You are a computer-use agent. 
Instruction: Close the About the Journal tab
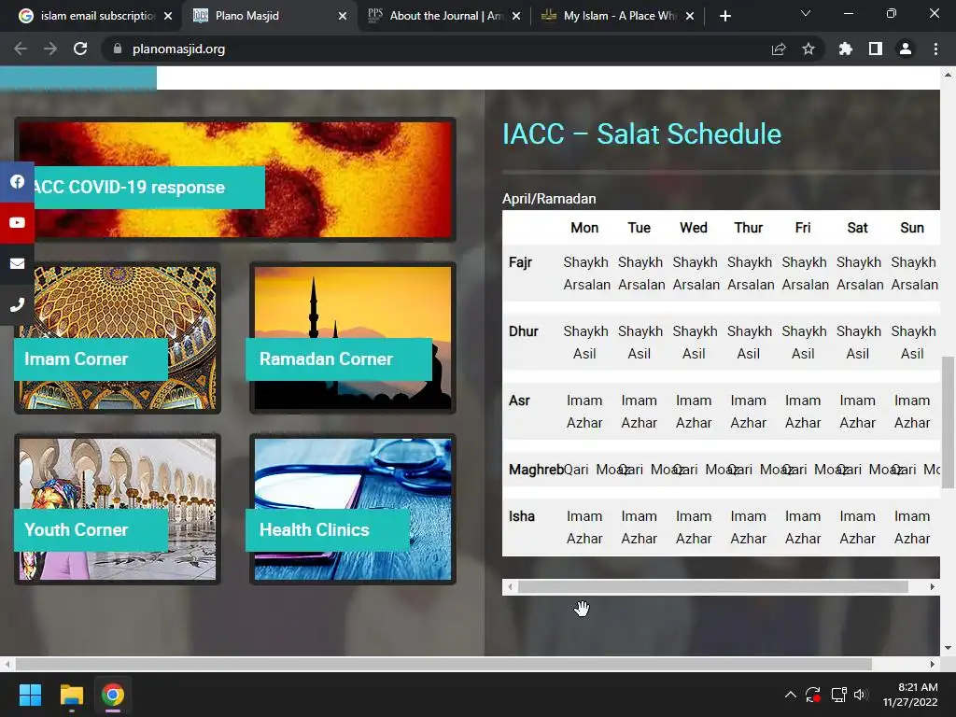click(x=516, y=16)
